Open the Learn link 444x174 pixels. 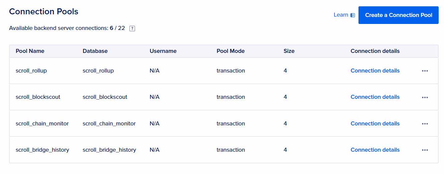click(x=341, y=15)
